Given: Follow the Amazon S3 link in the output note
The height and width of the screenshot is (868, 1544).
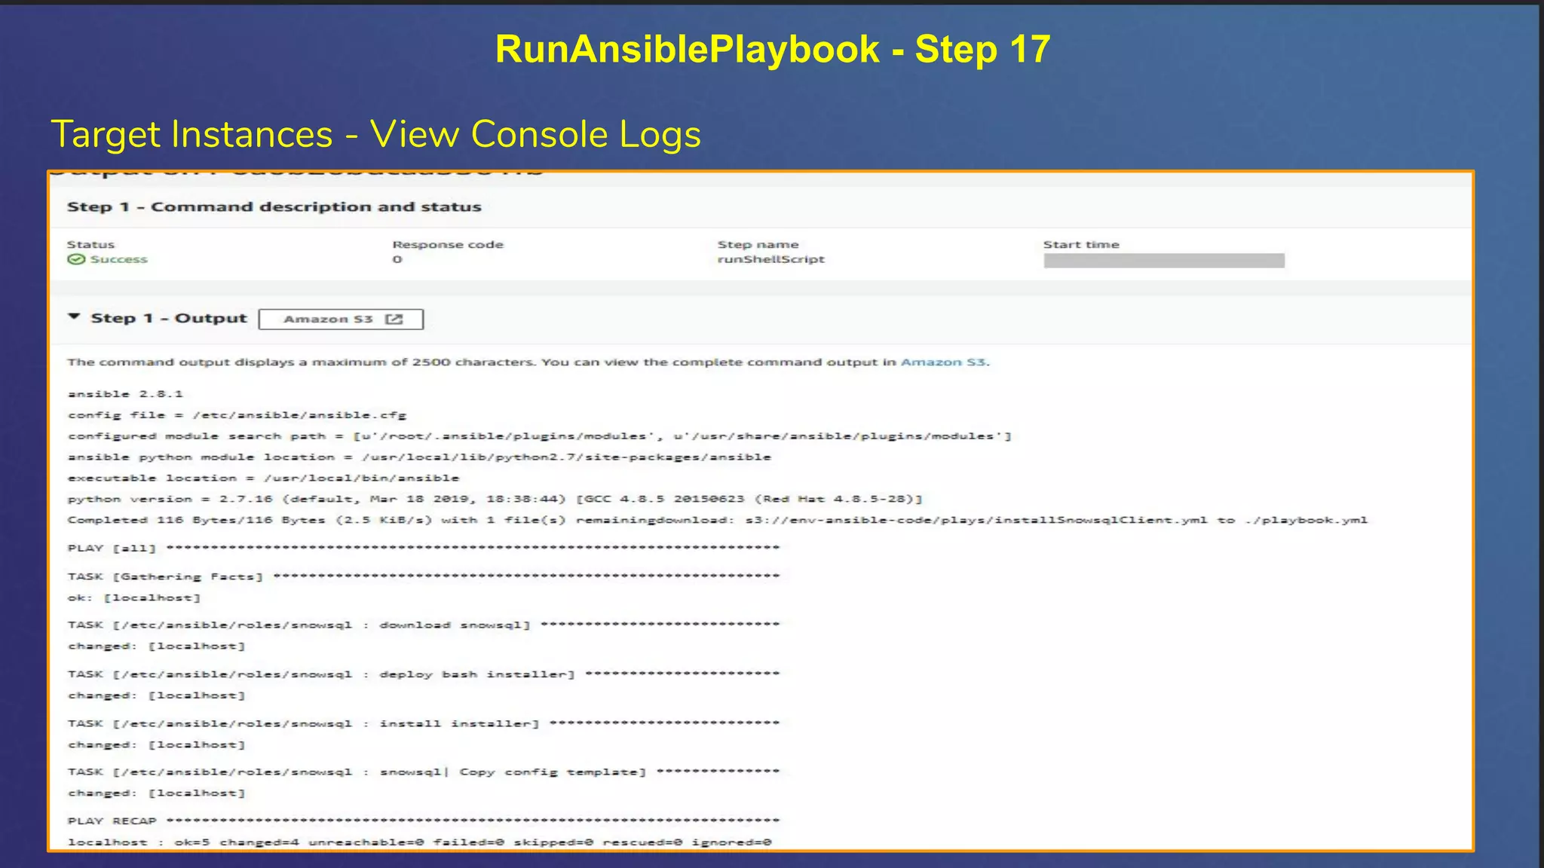Looking at the screenshot, I should pos(943,362).
